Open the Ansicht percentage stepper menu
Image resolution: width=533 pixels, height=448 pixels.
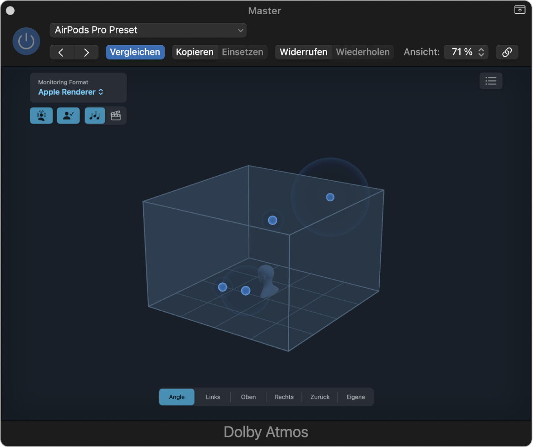click(481, 52)
